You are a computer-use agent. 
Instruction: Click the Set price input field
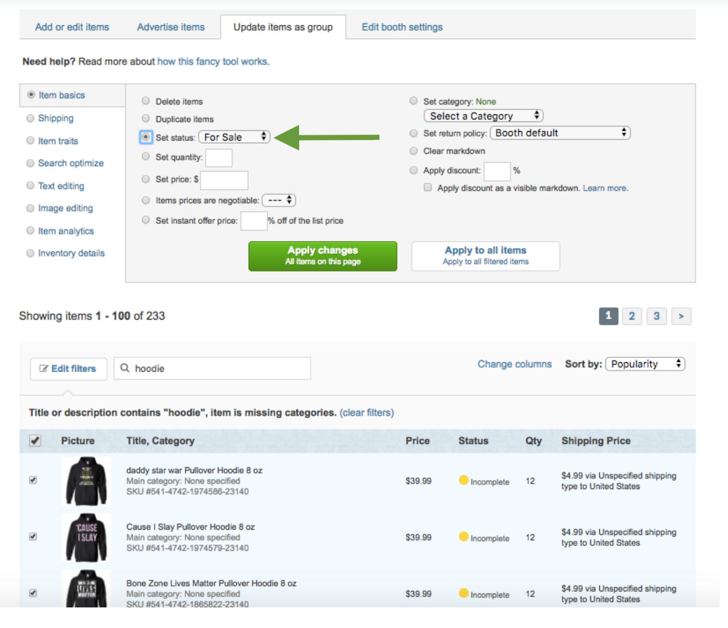pyautogui.click(x=224, y=180)
